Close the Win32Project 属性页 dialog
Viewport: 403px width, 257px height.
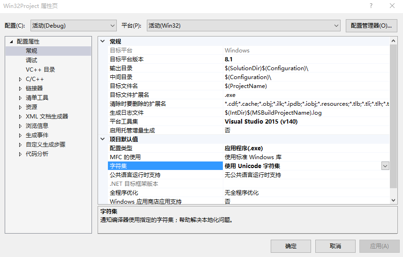tap(392, 6)
